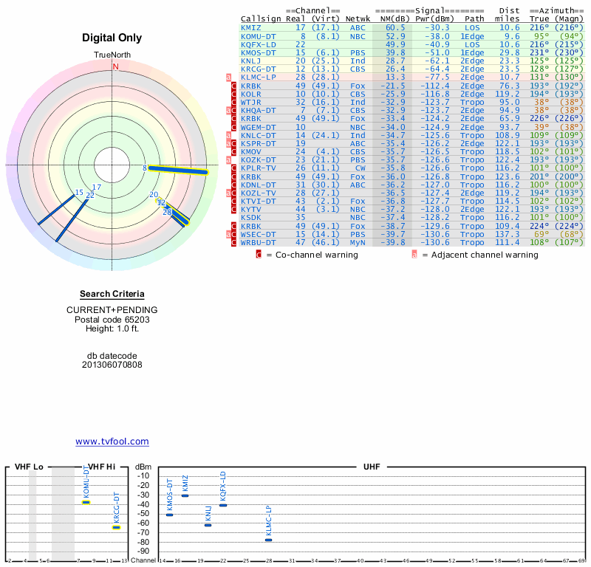Click the adjacent-channel 'a' badge beside KLMC-LP

(x=228, y=78)
